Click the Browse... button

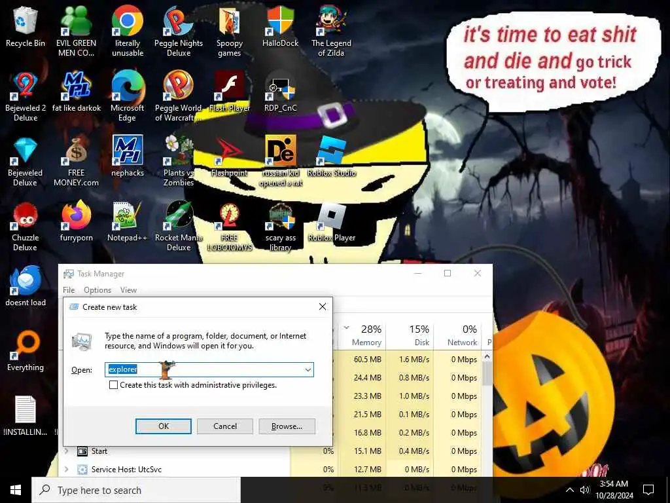pos(287,426)
